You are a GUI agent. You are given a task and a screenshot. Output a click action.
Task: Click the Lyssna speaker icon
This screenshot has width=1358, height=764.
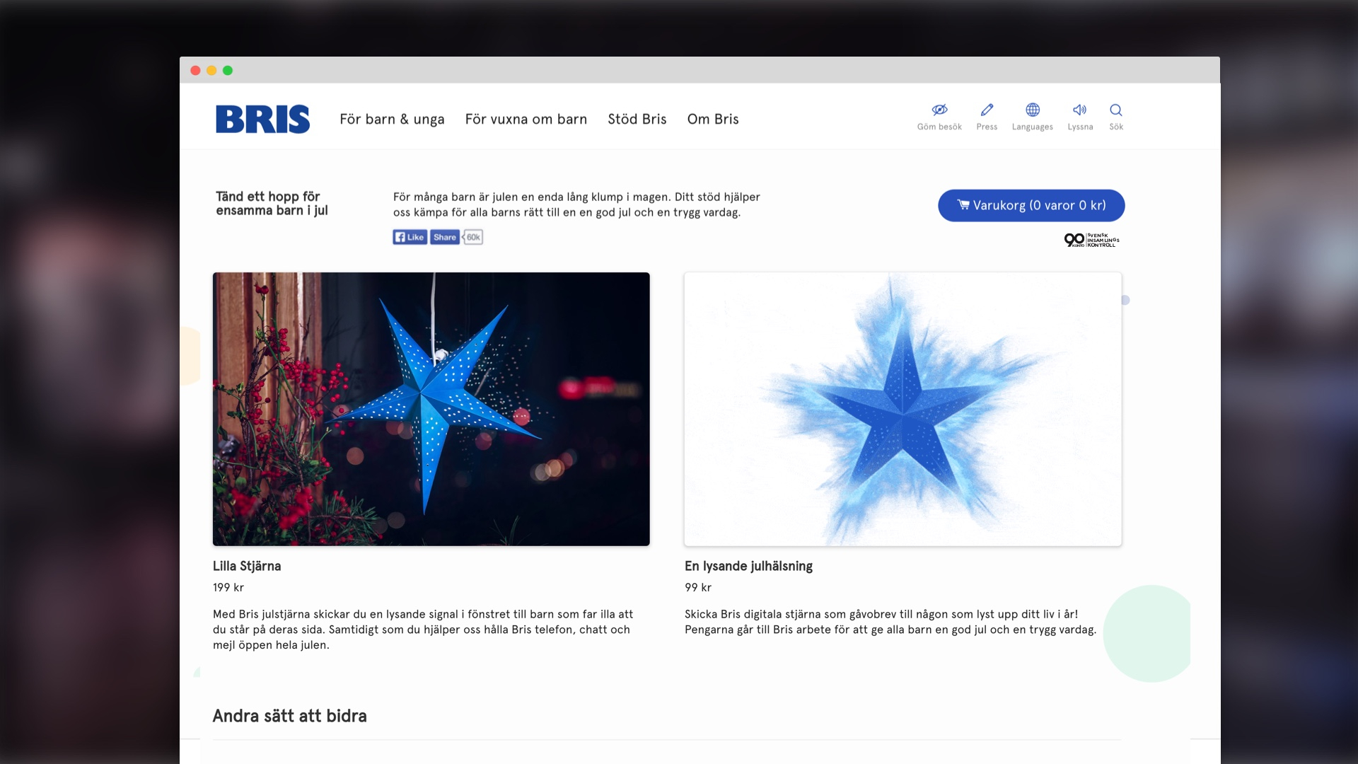coord(1079,110)
